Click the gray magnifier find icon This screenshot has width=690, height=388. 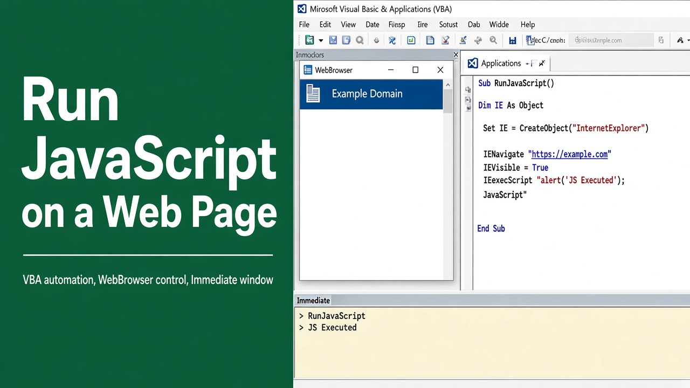[360, 40]
